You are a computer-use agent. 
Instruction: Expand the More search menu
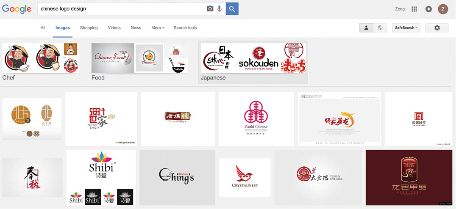click(158, 28)
